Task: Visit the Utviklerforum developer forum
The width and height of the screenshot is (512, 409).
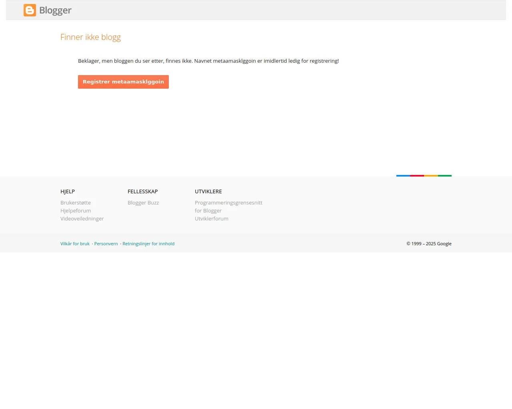Action: 211,218
